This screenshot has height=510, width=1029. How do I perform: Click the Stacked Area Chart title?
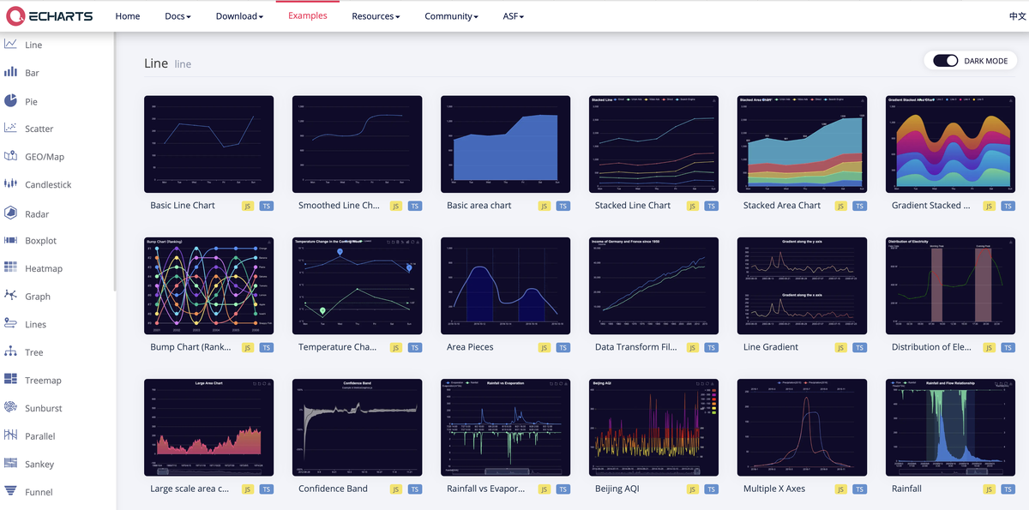point(782,206)
